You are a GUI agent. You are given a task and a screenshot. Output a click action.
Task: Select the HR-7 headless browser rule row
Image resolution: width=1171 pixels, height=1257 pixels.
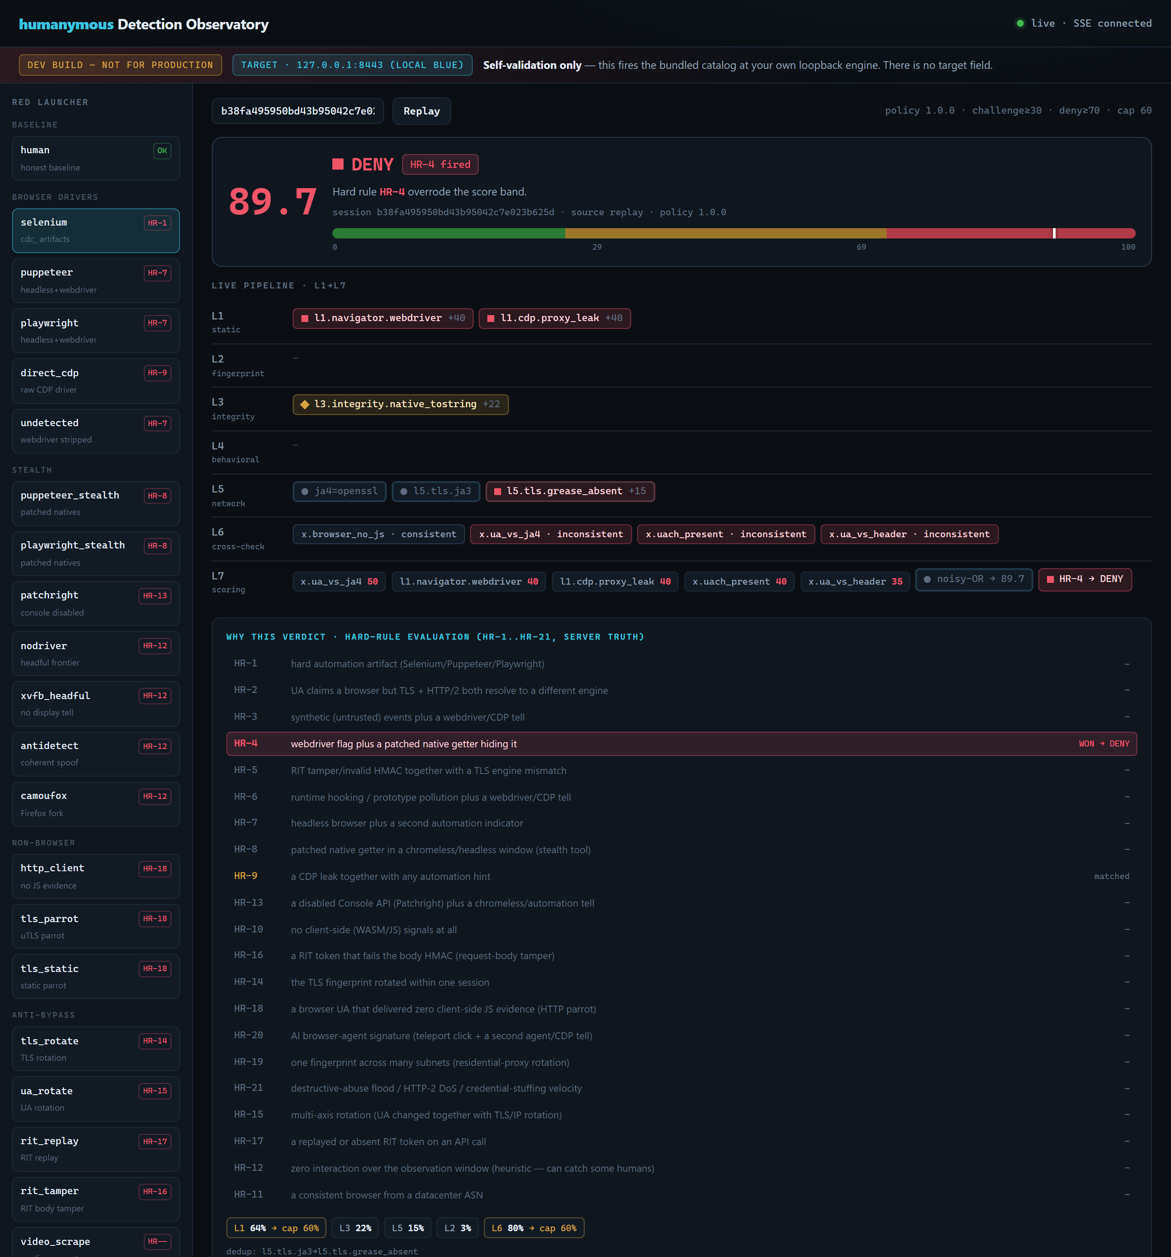pyautogui.click(x=682, y=823)
